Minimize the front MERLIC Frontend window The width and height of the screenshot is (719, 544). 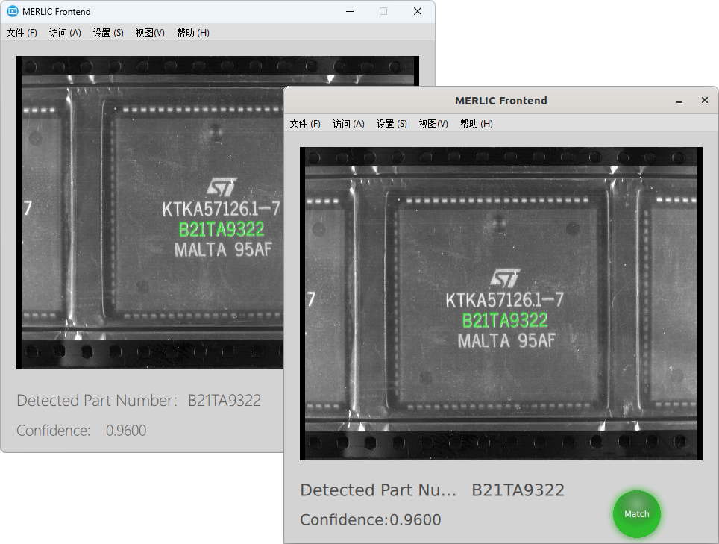click(x=679, y=101)
